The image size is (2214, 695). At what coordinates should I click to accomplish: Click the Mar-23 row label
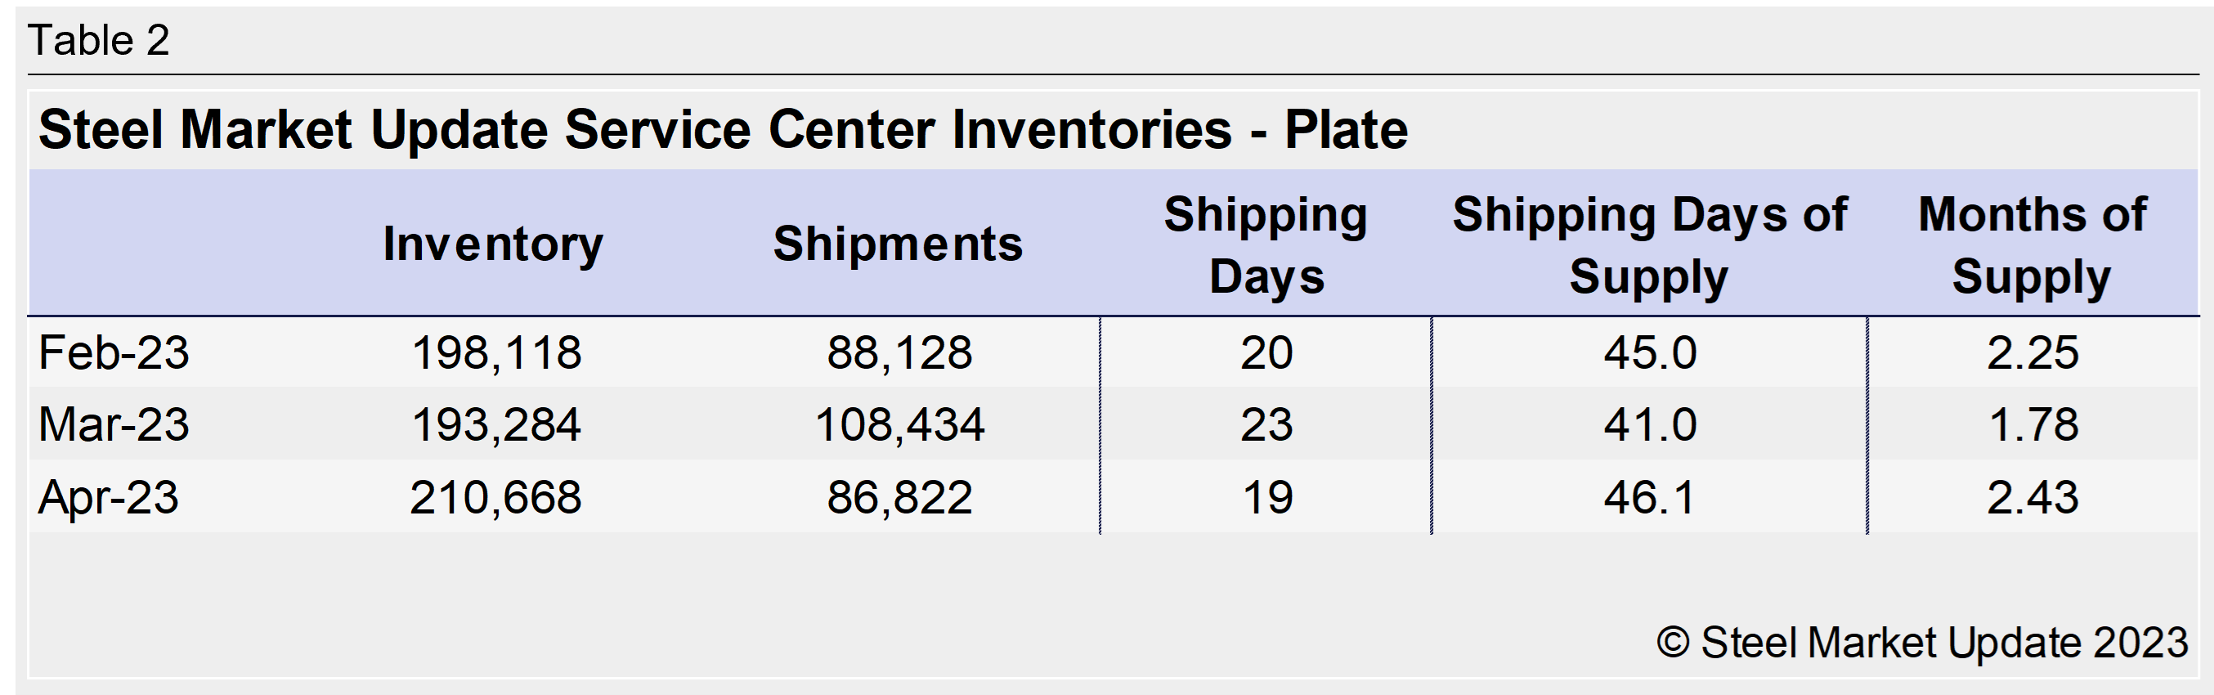(x=114, y=424)
